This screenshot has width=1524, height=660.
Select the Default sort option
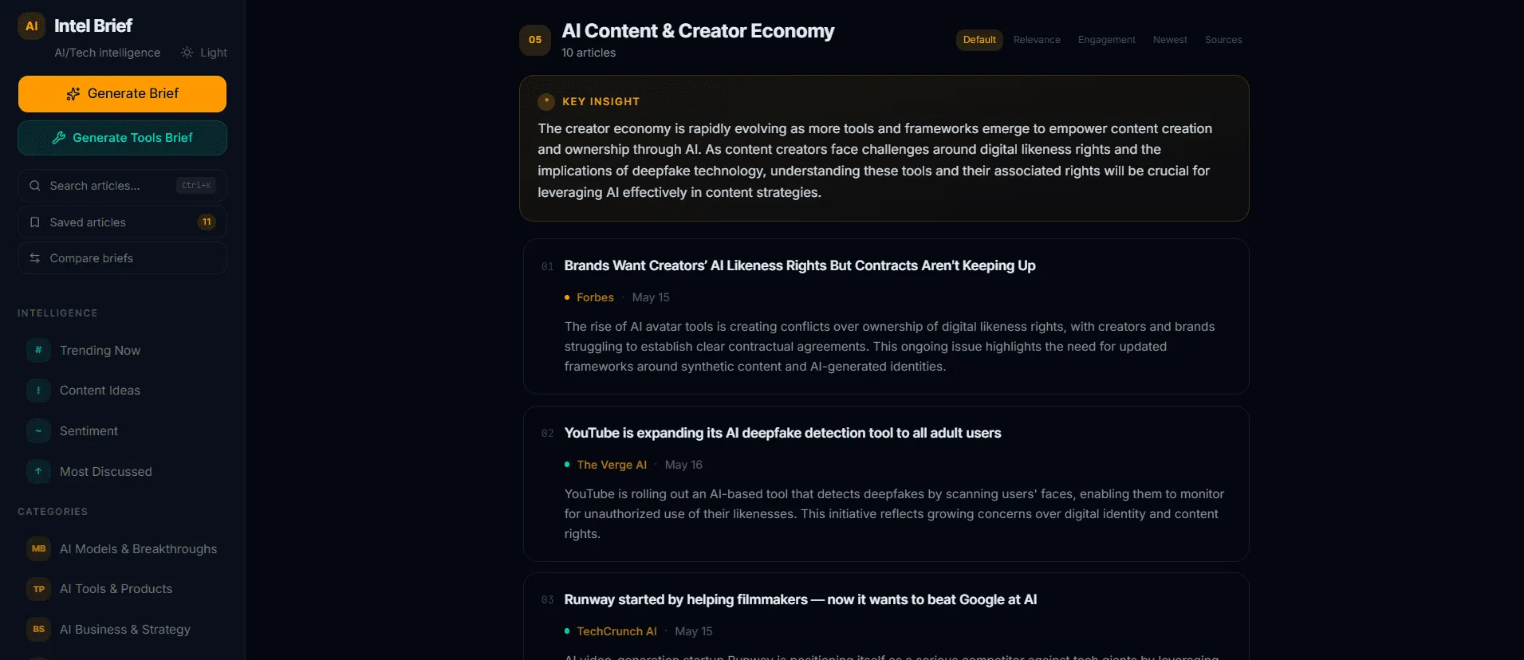(979, 40)
